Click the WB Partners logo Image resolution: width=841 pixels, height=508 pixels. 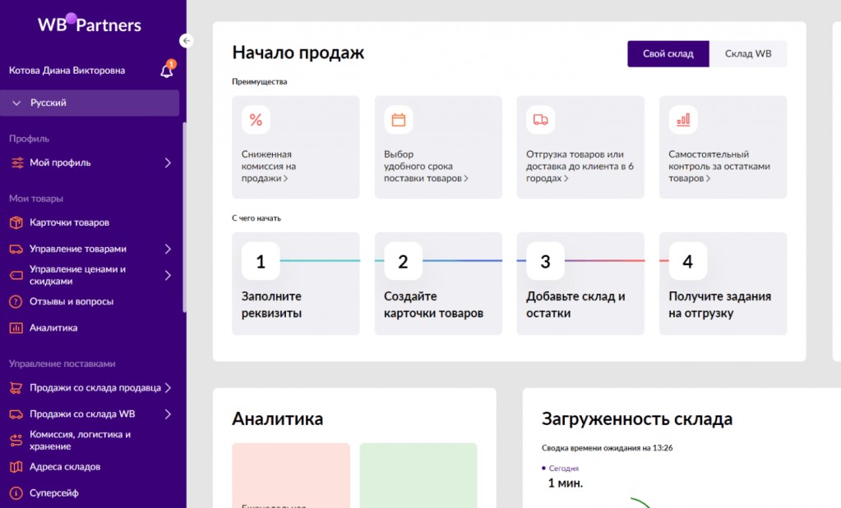(x=90, y=24)
